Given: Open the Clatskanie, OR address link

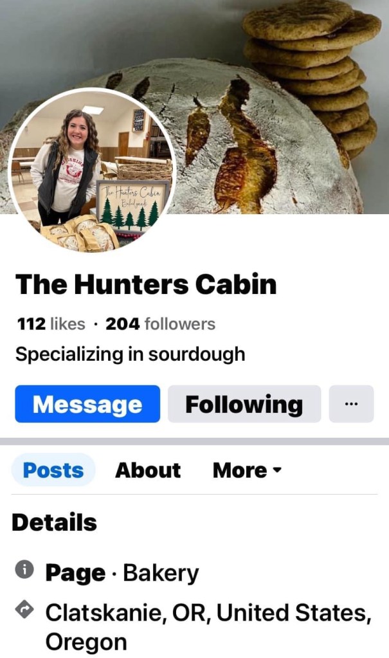Looking at the screenshot, I should pyautogui.click(x=208, y=627).
